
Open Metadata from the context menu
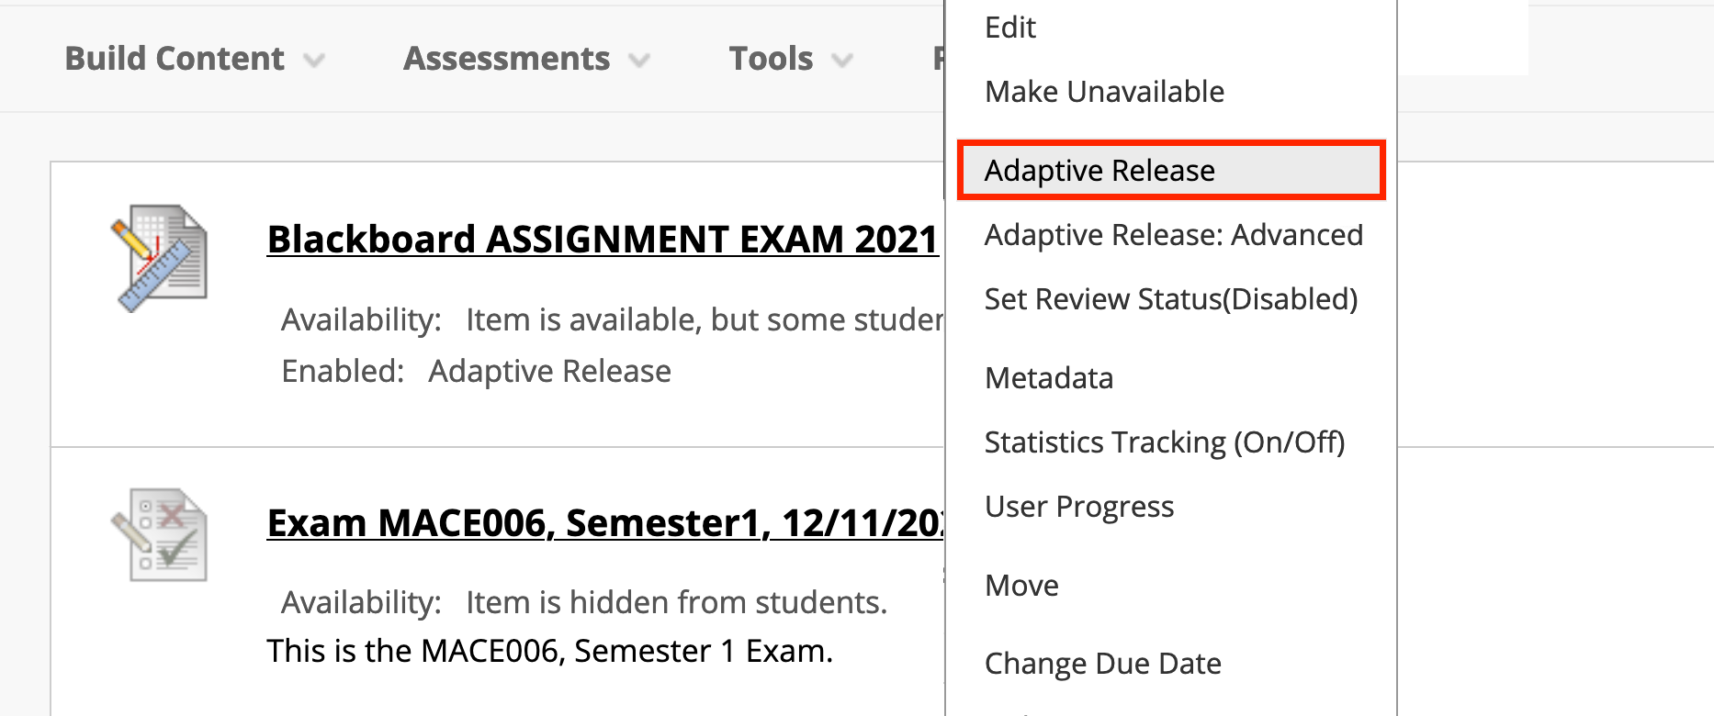1049,378
